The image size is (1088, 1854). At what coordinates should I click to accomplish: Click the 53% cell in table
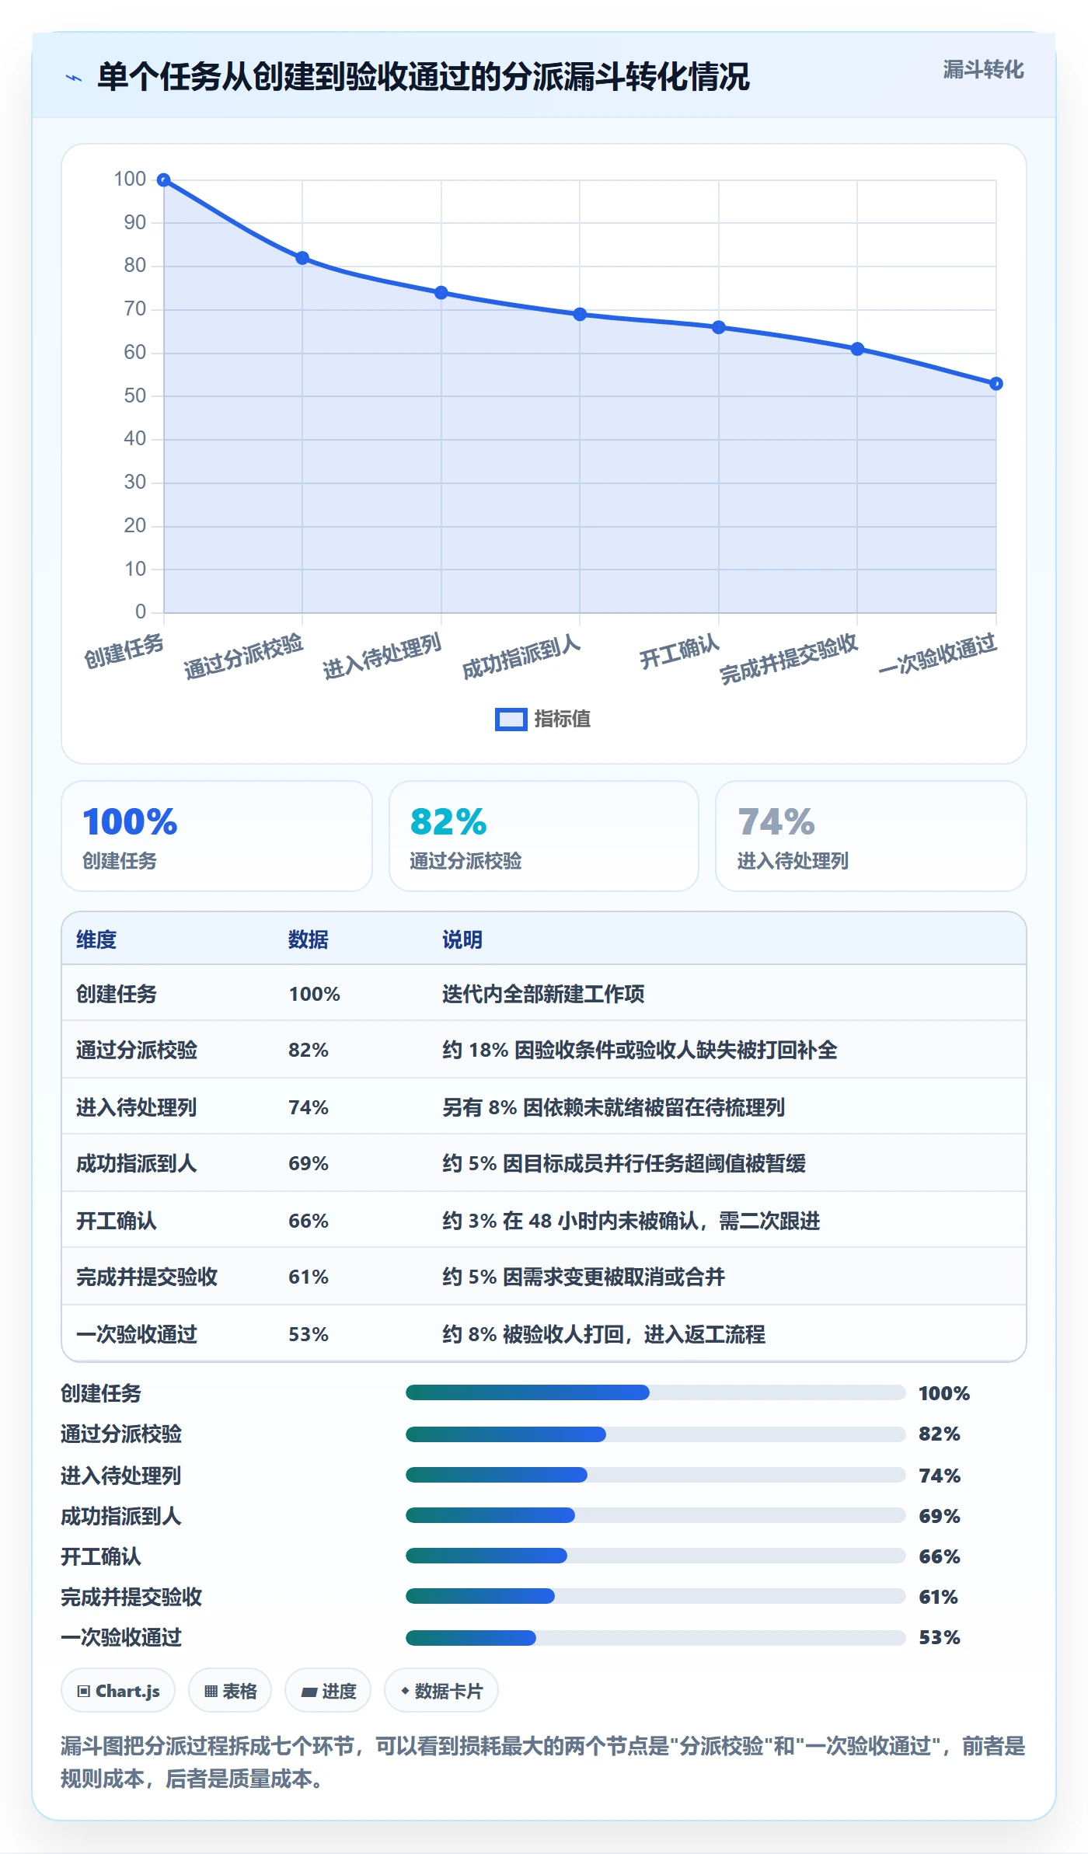pyautogui.click(x=309, y=1334)
